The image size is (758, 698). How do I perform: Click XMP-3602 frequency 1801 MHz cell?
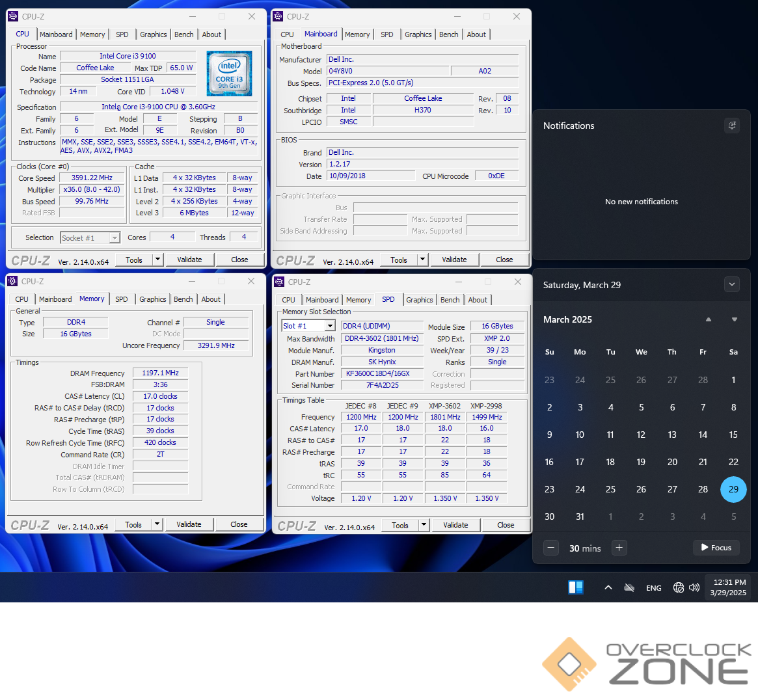[x=445, y=417]
